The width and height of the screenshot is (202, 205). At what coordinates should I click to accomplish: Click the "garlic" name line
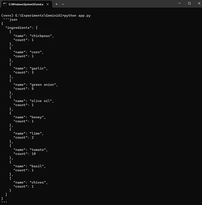click(31, 68)
